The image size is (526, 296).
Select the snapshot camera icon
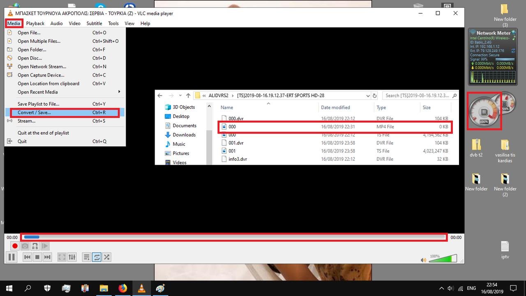tap(25, 246)
